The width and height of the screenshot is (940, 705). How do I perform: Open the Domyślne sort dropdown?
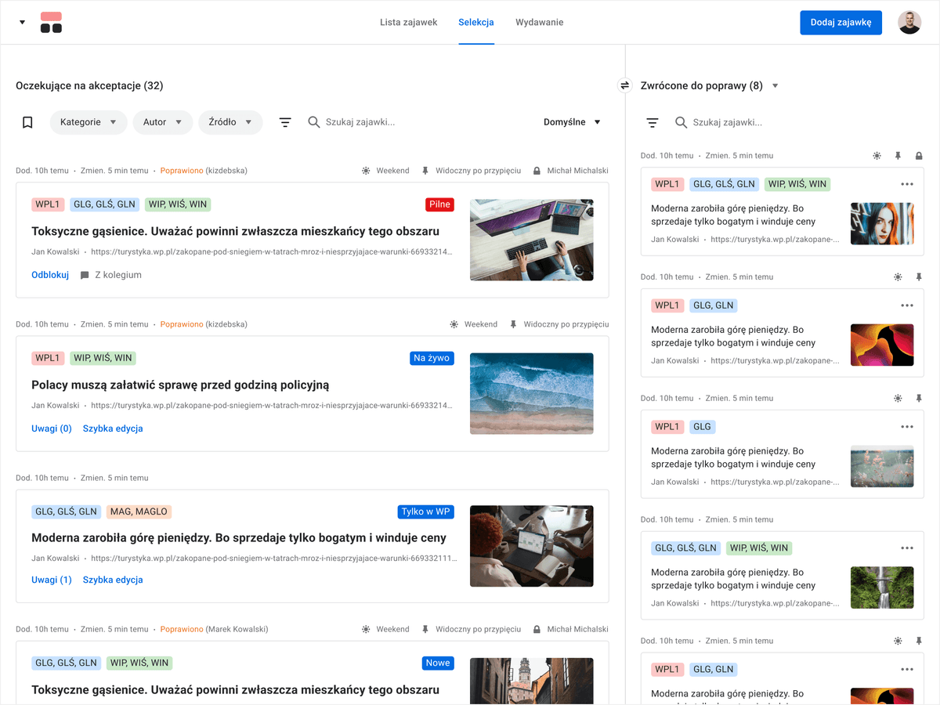(572, 122)
